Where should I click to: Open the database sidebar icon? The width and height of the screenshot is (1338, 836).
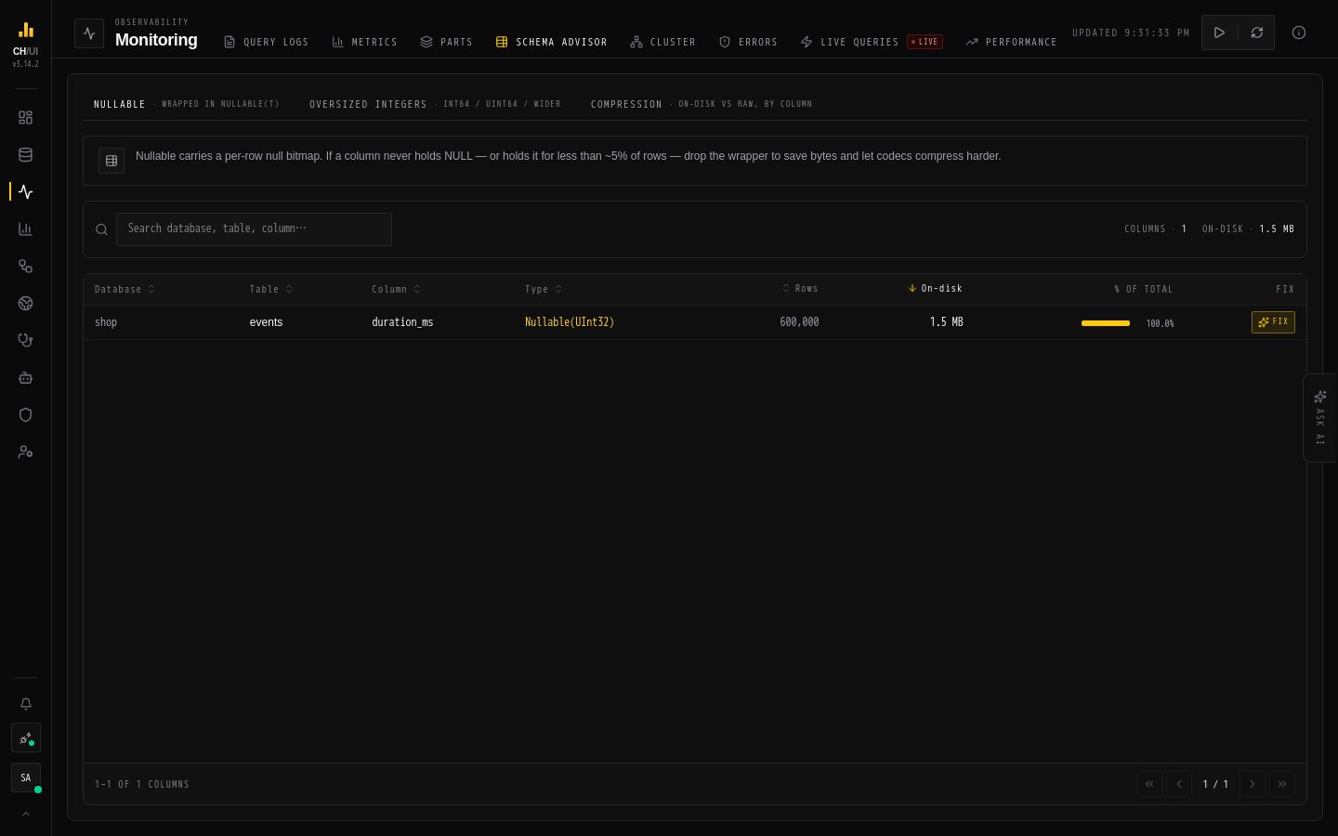[25, 155]
